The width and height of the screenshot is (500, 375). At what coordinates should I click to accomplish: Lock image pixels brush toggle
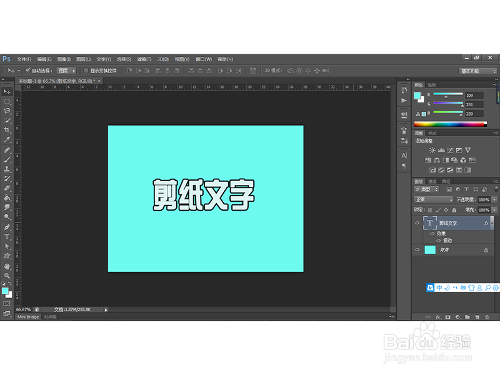(438, 210)
